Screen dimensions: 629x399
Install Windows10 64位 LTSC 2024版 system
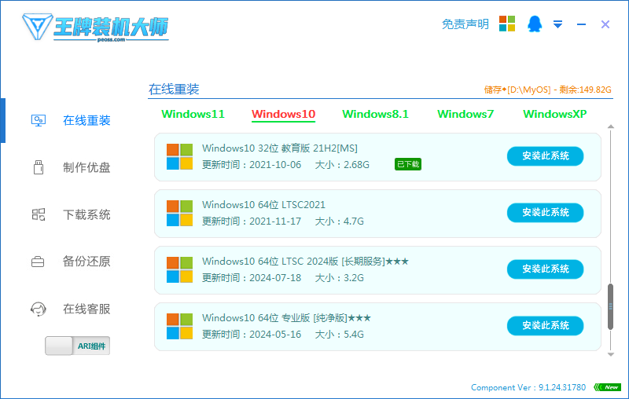tap(545, 269)
